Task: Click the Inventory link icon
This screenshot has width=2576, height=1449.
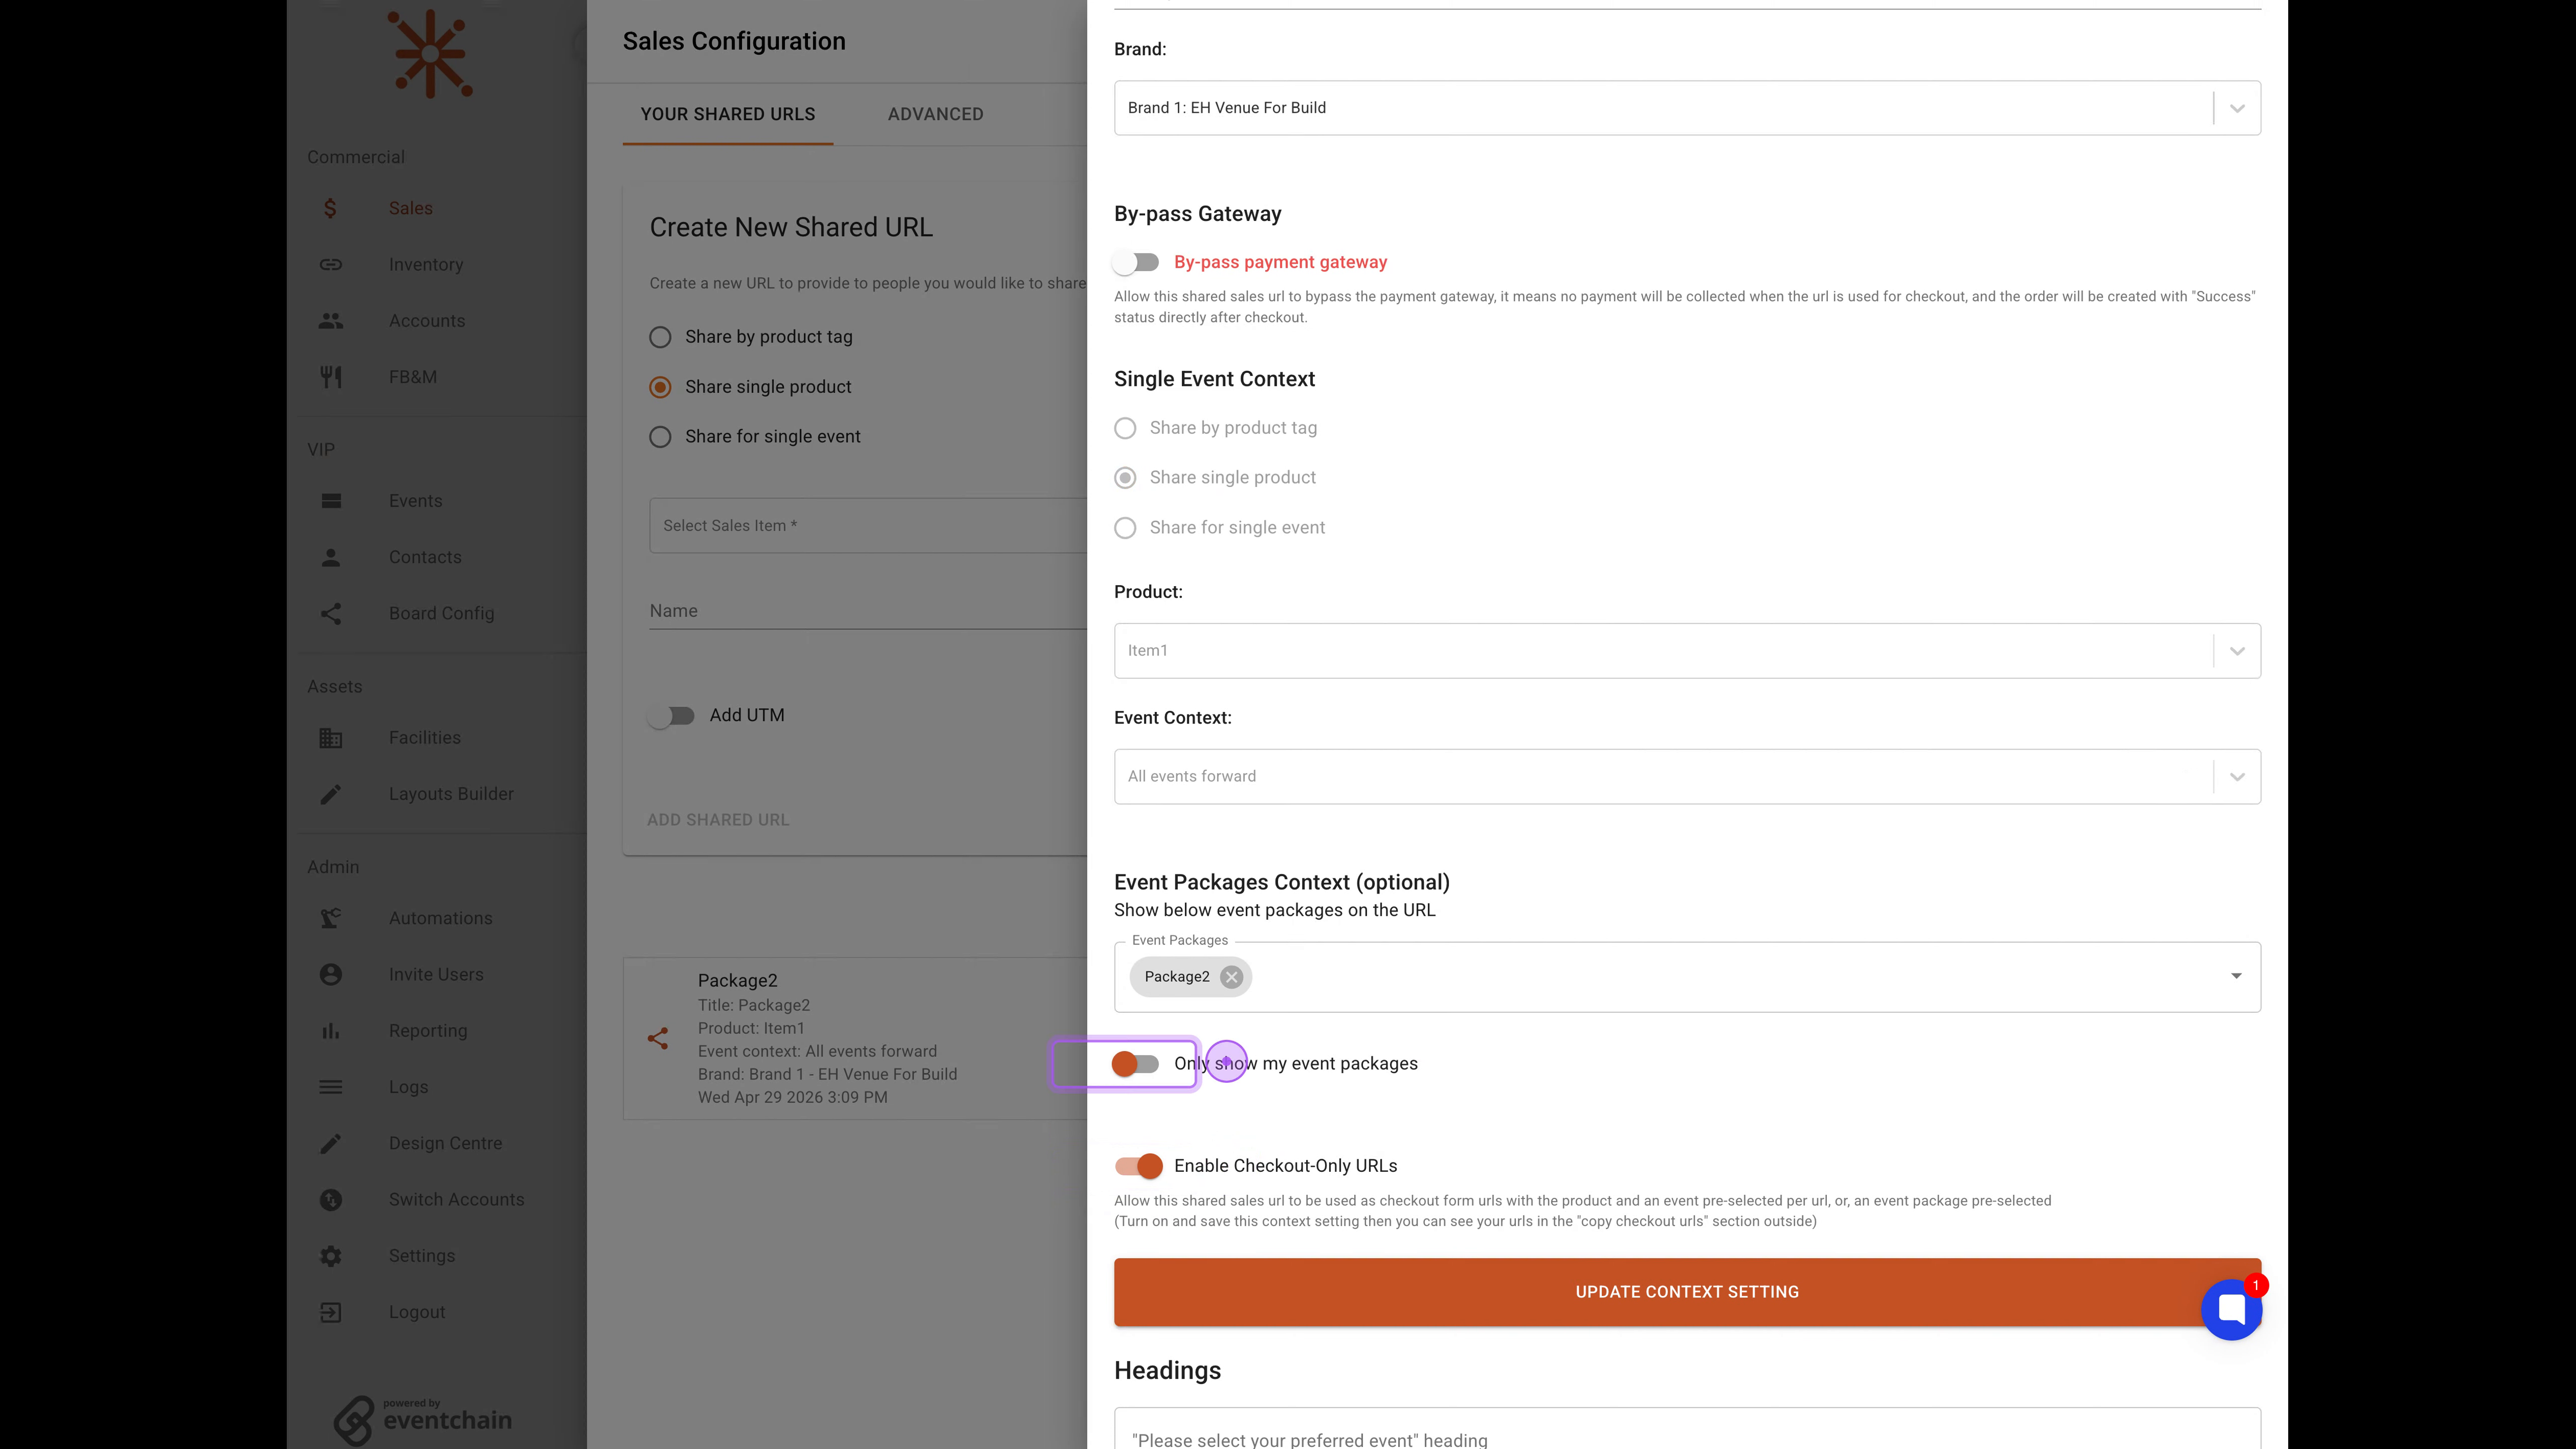Action: point(330,264)
